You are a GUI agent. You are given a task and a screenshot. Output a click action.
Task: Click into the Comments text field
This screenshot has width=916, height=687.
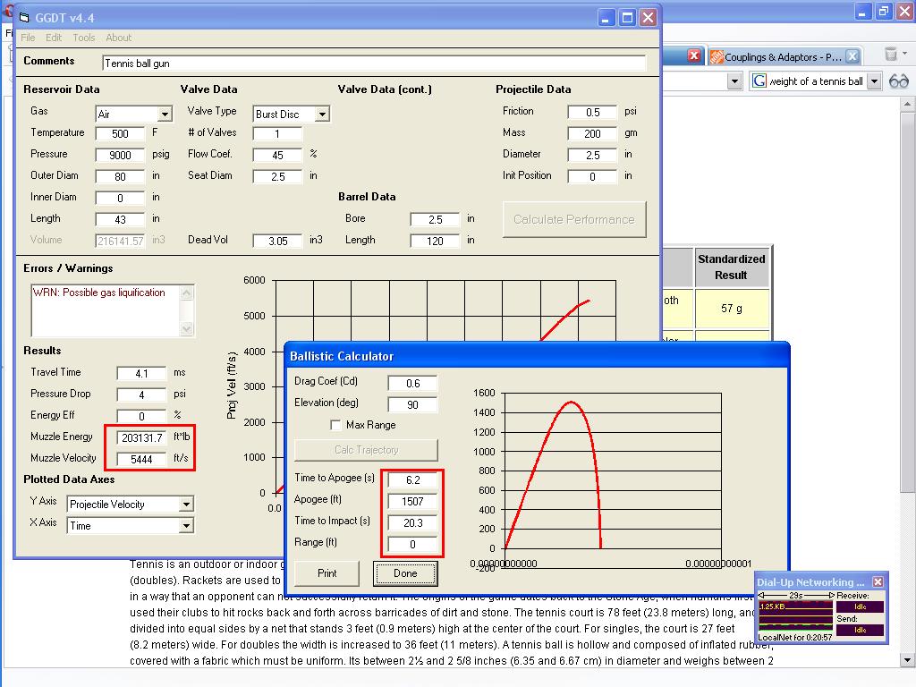[x=374, y=64]
